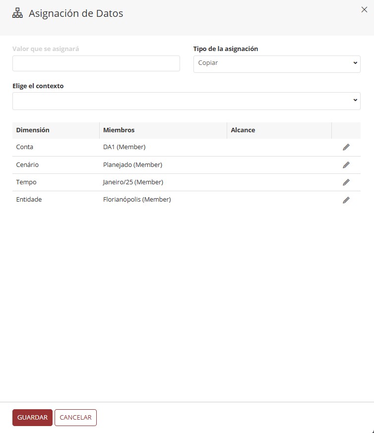Click the Copiar dropdown arrow
The image size is (374, 433).
(x=355, y=63)
